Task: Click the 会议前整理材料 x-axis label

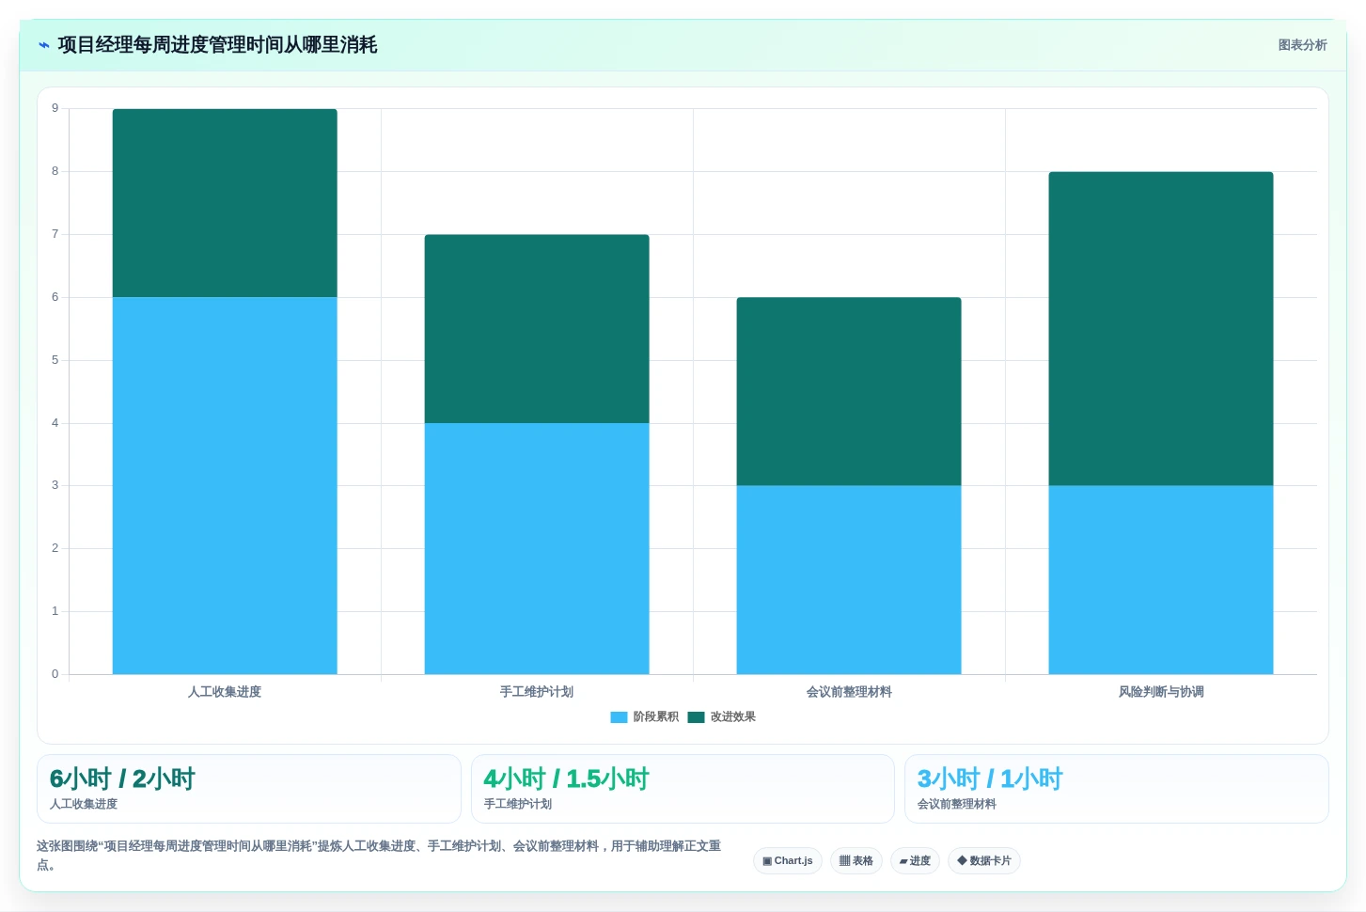Action: click(849, 692)
